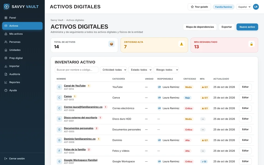Click the MFA Sí badge for Google Workspace
The width and height of the screenshot is (264, 165).
click(204, 161)
